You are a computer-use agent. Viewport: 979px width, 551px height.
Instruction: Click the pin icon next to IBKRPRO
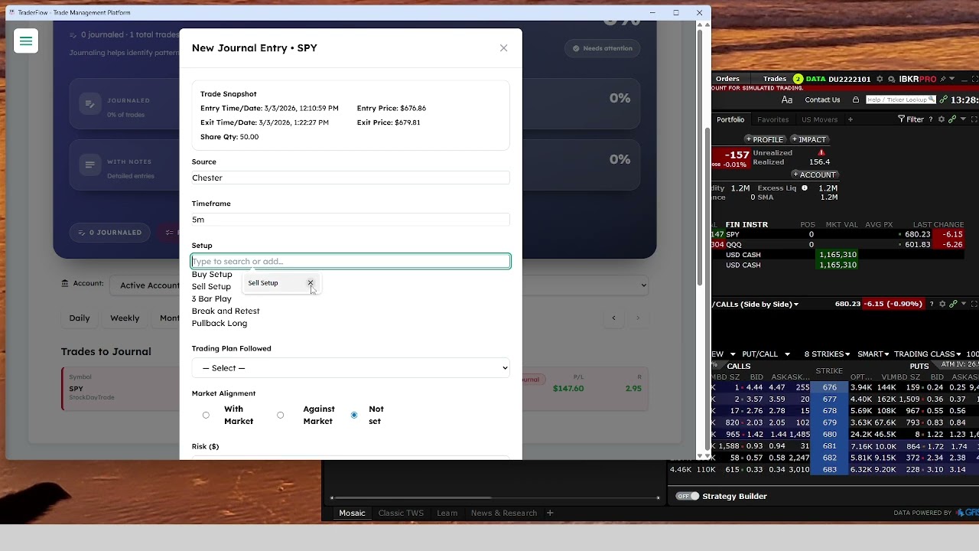[942, 79]
